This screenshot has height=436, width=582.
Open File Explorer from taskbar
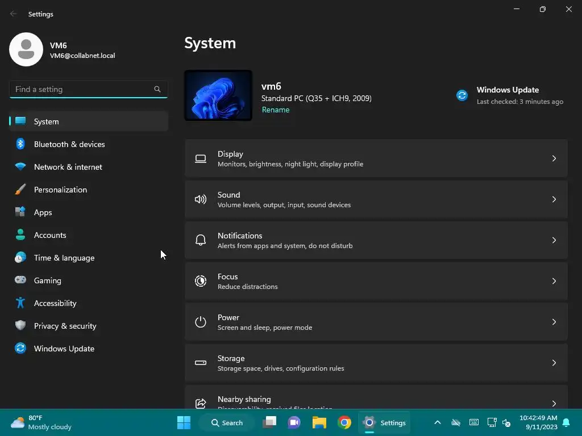[319, 422]
